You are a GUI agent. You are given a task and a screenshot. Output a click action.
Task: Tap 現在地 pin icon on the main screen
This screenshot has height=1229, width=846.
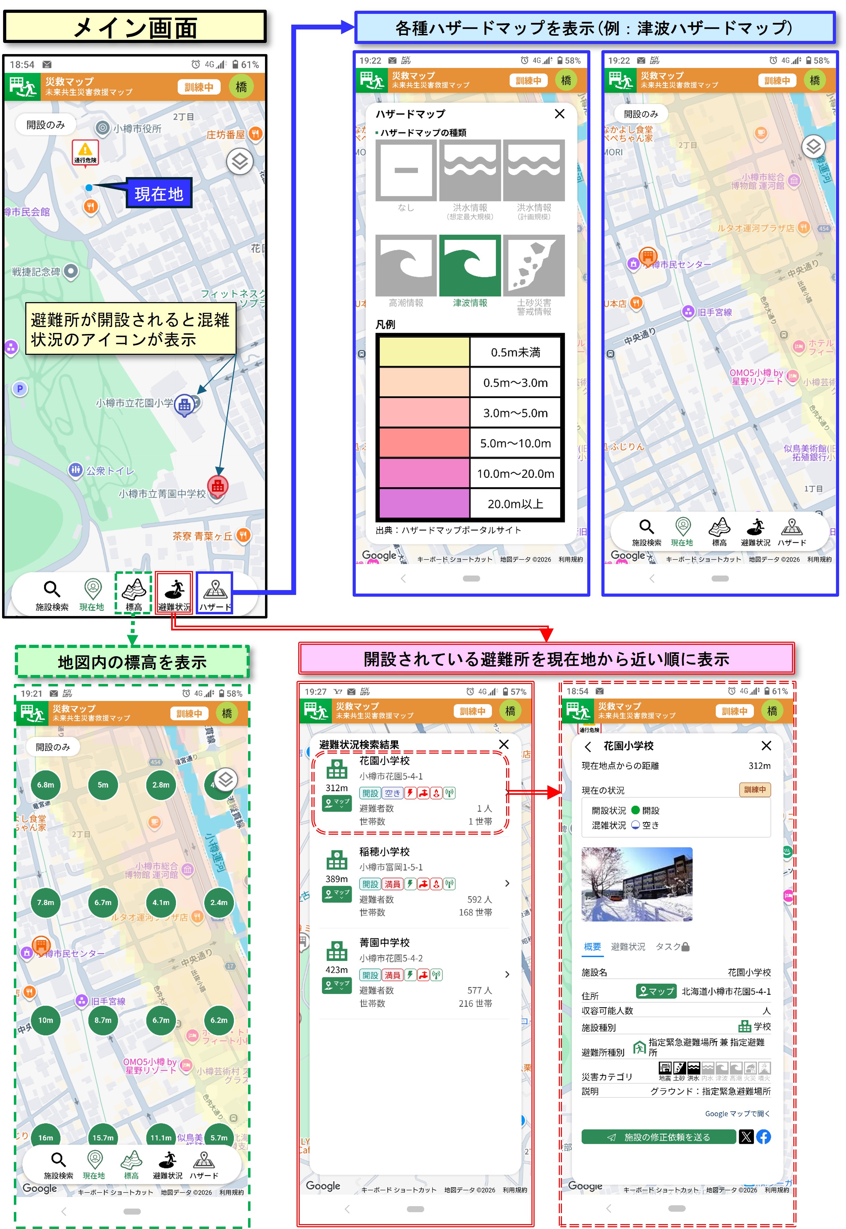pos(93,589)
